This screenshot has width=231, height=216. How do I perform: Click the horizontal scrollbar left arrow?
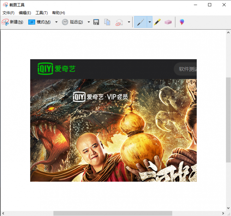(3, 213)
